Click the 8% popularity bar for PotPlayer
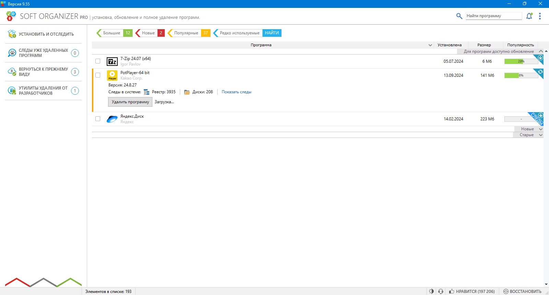Screen dimensions: 549x295 (x=521, y=75)
